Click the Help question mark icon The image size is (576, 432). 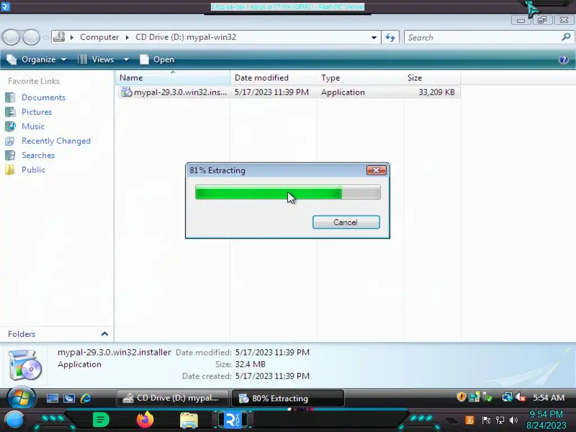click(564, 60)
